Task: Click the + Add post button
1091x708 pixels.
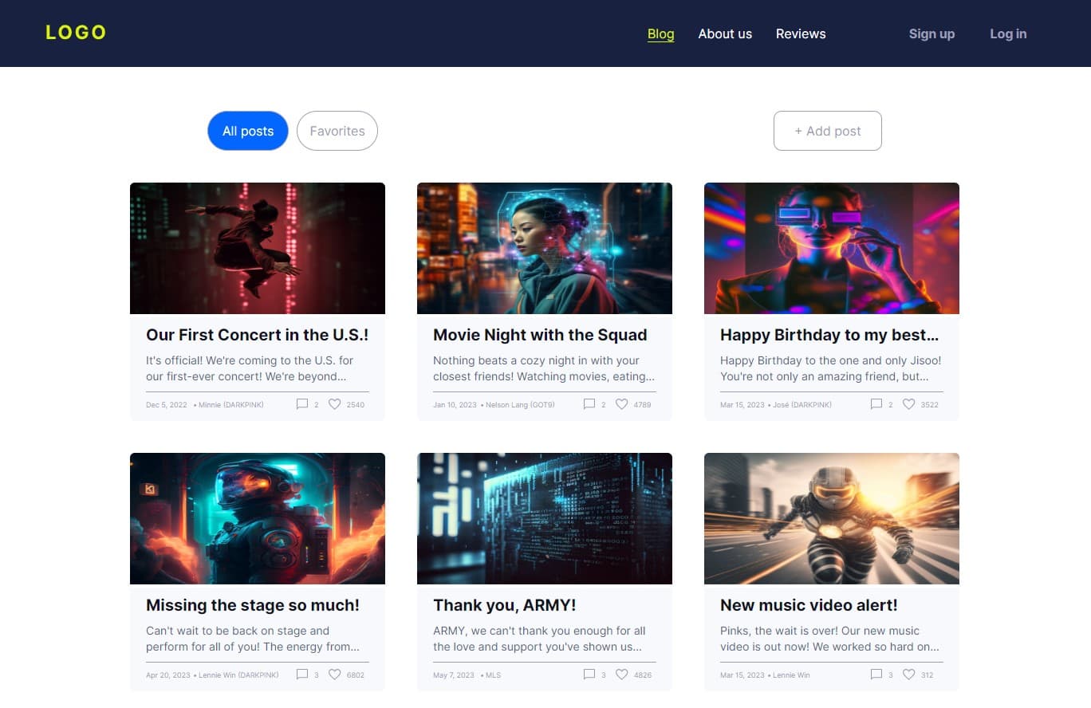Action: 828,131
